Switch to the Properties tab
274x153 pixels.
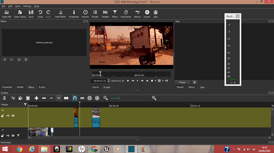[x=7, y=87]
